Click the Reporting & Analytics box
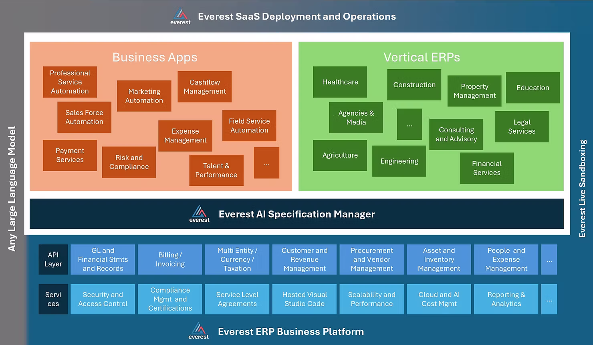The width and height of the screenshot is (593, 345). tap(506, 299)
